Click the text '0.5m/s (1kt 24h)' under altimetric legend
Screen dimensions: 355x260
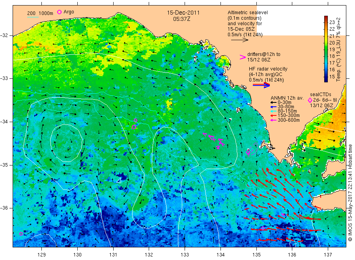pyautogui.click(x=245, y=35)
